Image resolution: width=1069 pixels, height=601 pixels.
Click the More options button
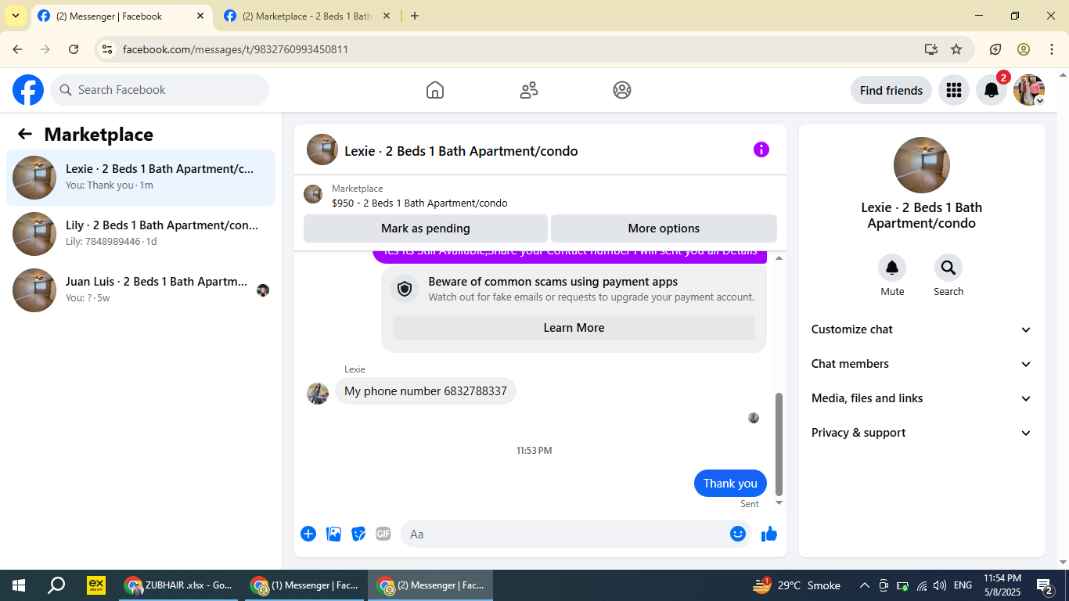(x=664, y=229)
